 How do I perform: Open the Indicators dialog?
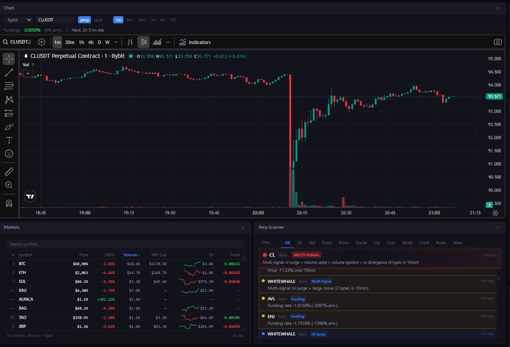click(x=195, y=42)
